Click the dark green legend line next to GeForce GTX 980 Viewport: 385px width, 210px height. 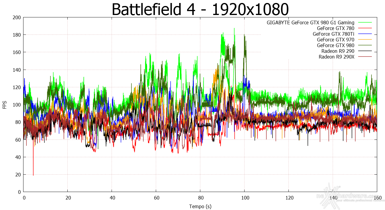click(365, 45)
